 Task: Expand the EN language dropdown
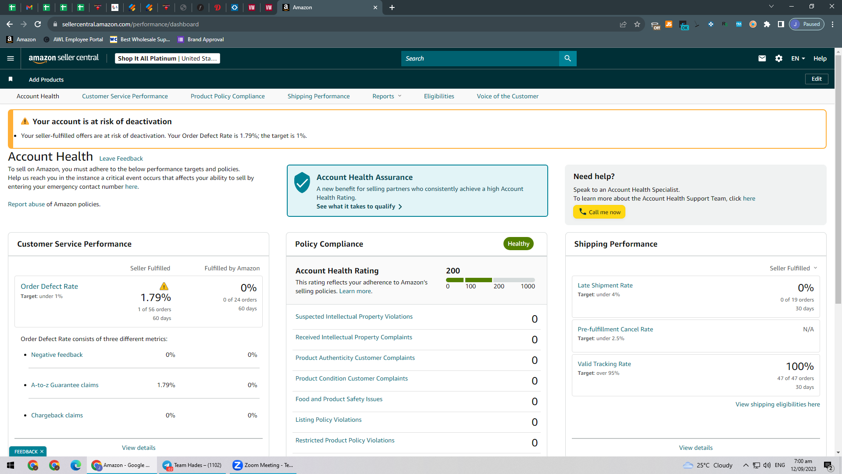[798, 58]
